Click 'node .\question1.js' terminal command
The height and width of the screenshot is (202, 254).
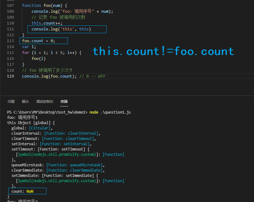tap(110, 112)
